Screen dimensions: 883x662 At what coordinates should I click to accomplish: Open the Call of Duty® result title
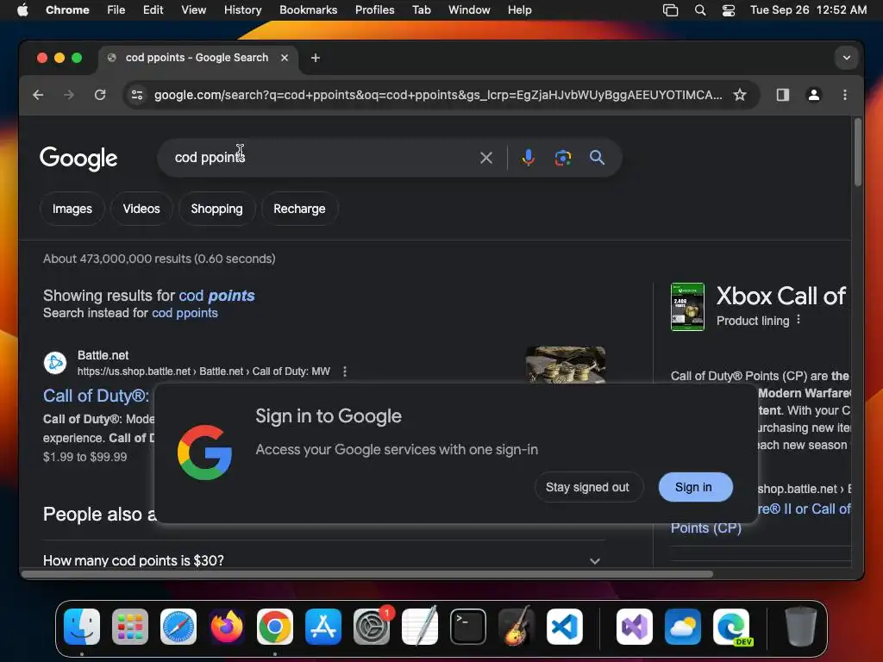coord(97,396)
